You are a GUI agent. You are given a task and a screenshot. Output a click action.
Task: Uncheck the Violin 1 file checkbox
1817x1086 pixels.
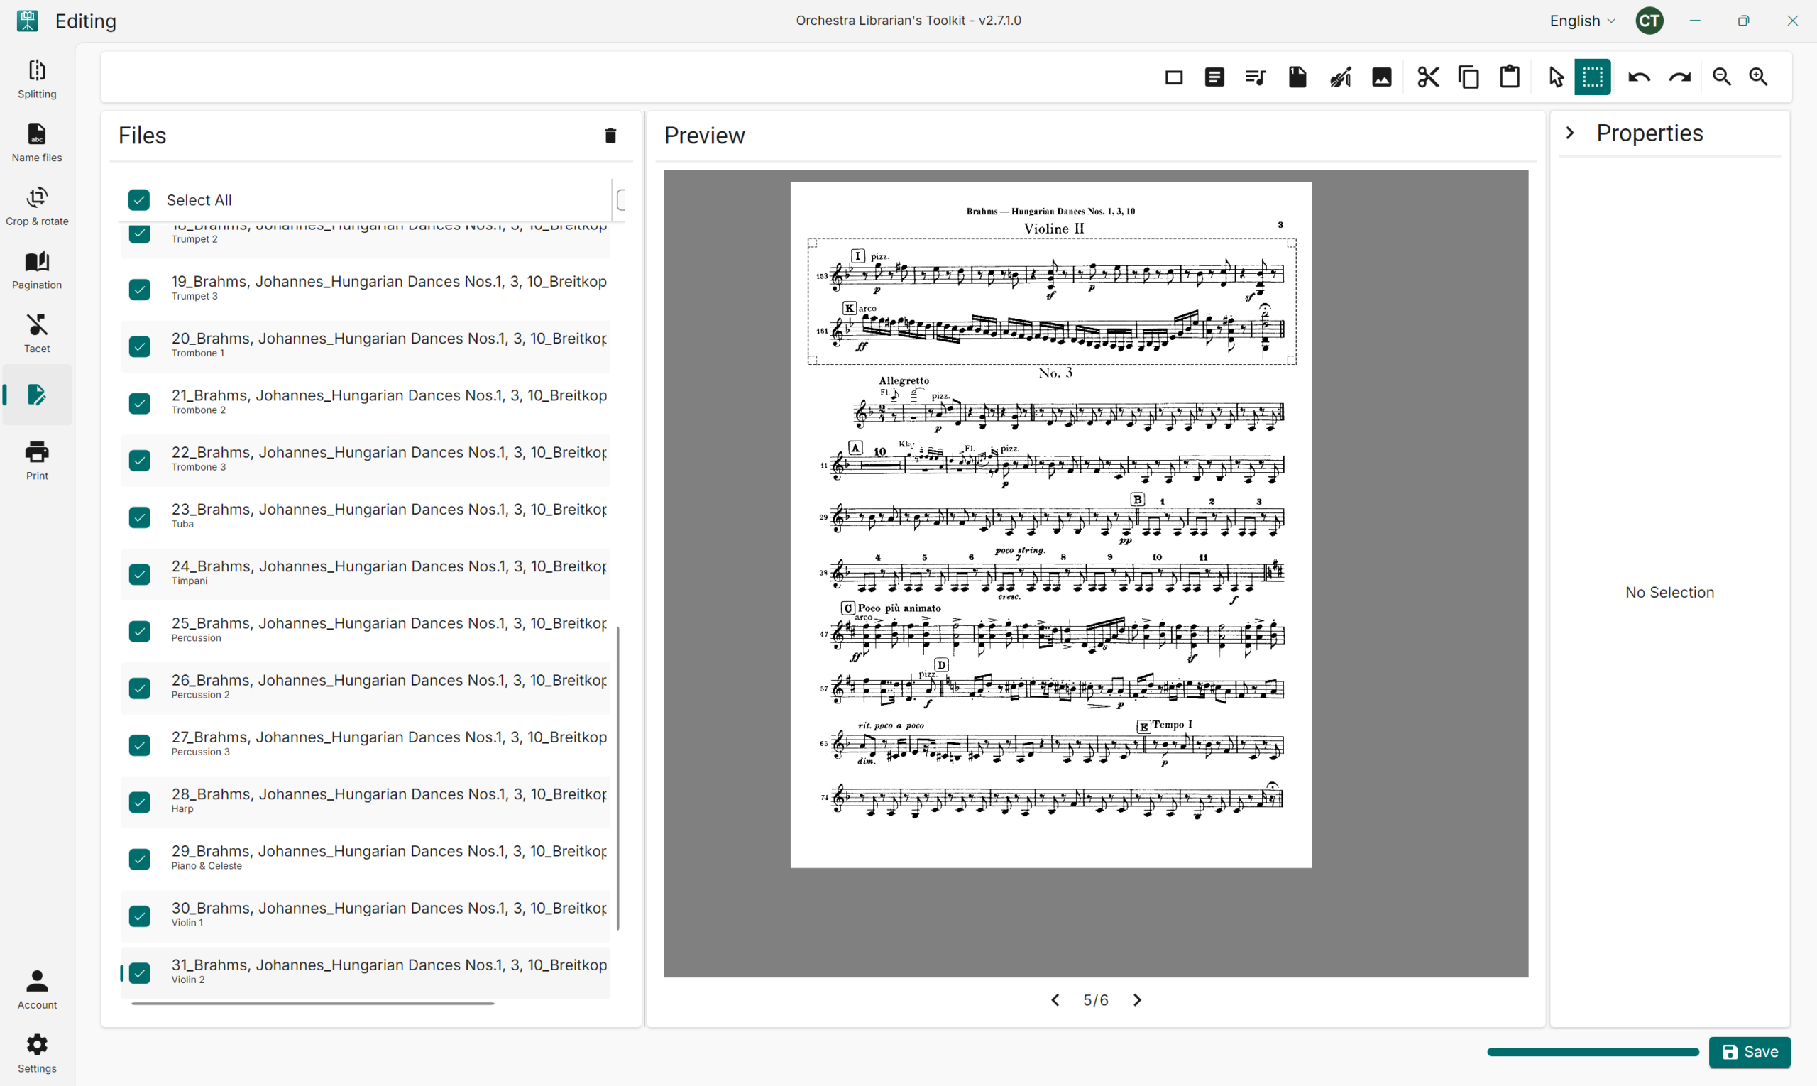[139, 917]
